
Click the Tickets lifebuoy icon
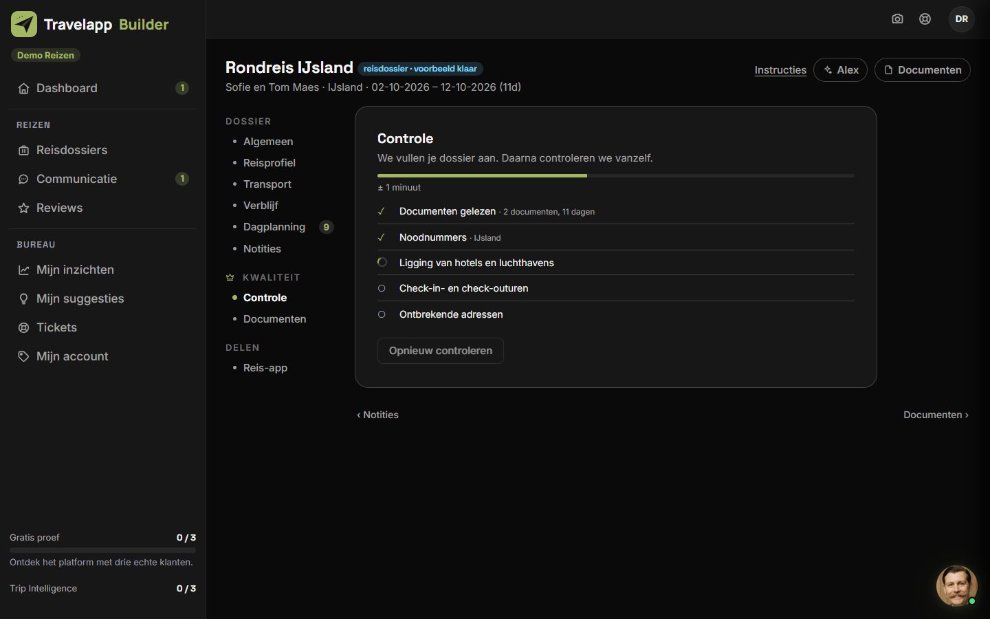(23, 327)
